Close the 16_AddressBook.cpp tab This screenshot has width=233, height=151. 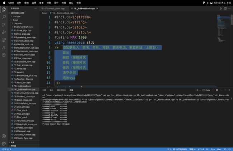[97, 9]
